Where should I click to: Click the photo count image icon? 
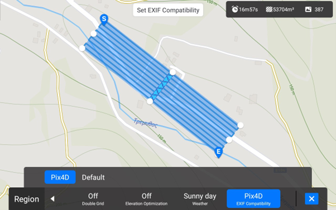(x=308, y=9)
